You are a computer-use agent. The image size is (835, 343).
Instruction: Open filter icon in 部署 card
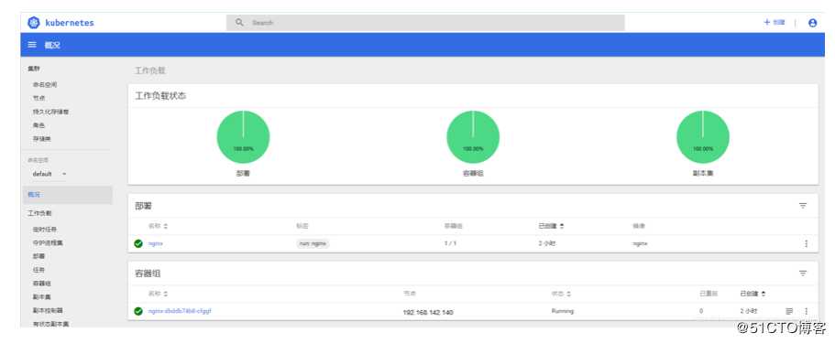803,206
